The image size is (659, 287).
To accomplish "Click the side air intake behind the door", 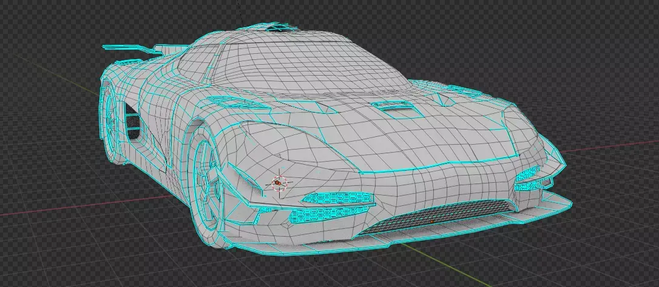I will [x=132, y=122].
